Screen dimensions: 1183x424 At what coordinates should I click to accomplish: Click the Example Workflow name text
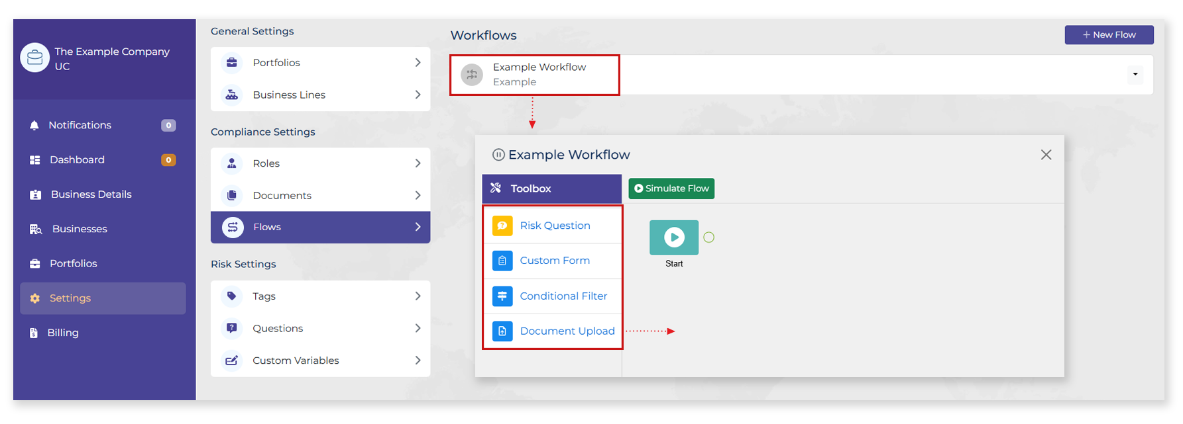point(539,67)
